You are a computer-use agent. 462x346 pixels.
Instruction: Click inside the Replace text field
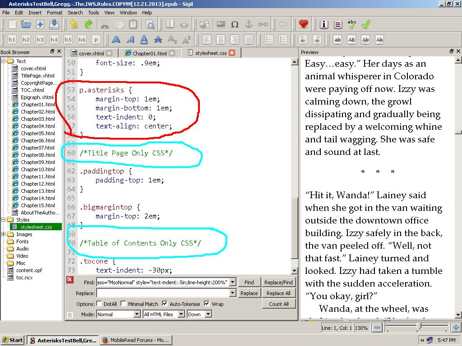(x=163, y=293)
